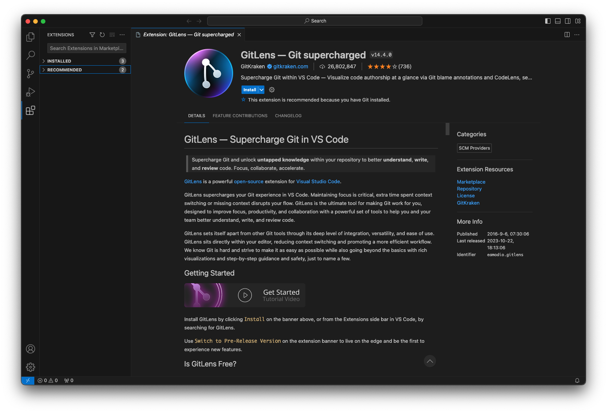Follow the Visual Studio Code link
Screen dimensions: 607x413
coord(318,182)
